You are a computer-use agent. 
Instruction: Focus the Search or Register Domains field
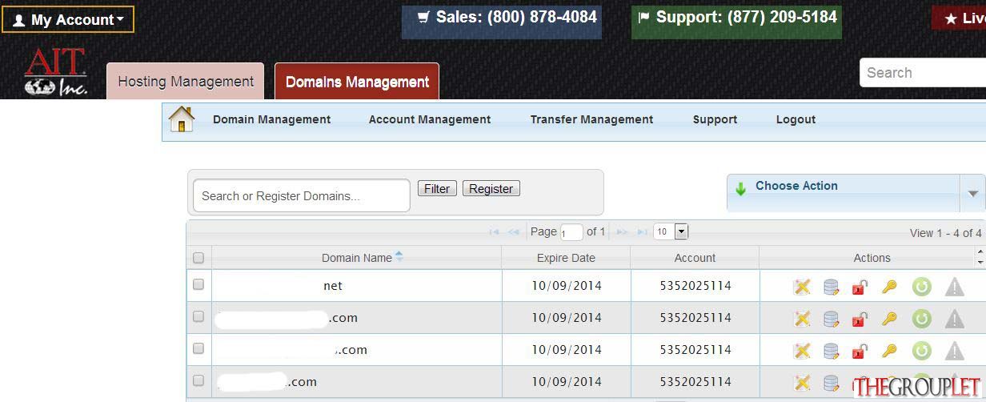pos(302,195)
